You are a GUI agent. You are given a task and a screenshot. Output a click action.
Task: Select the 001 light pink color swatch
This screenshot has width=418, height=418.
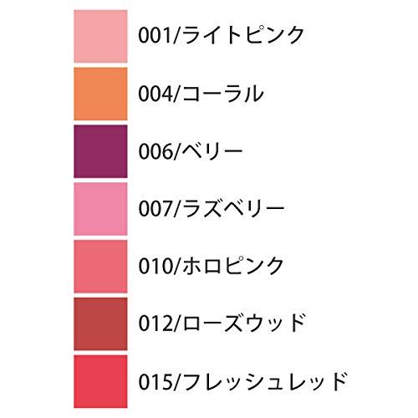coord(100,37)
